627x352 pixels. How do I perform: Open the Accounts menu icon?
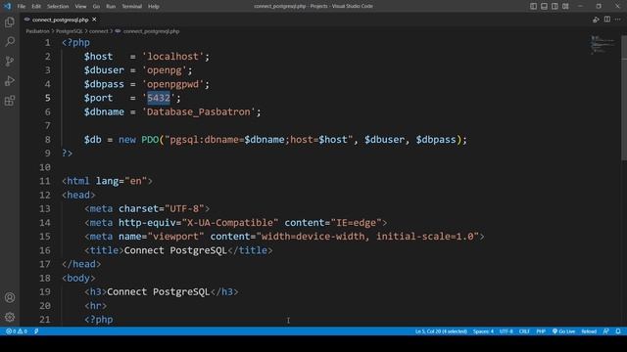[10, 297]
